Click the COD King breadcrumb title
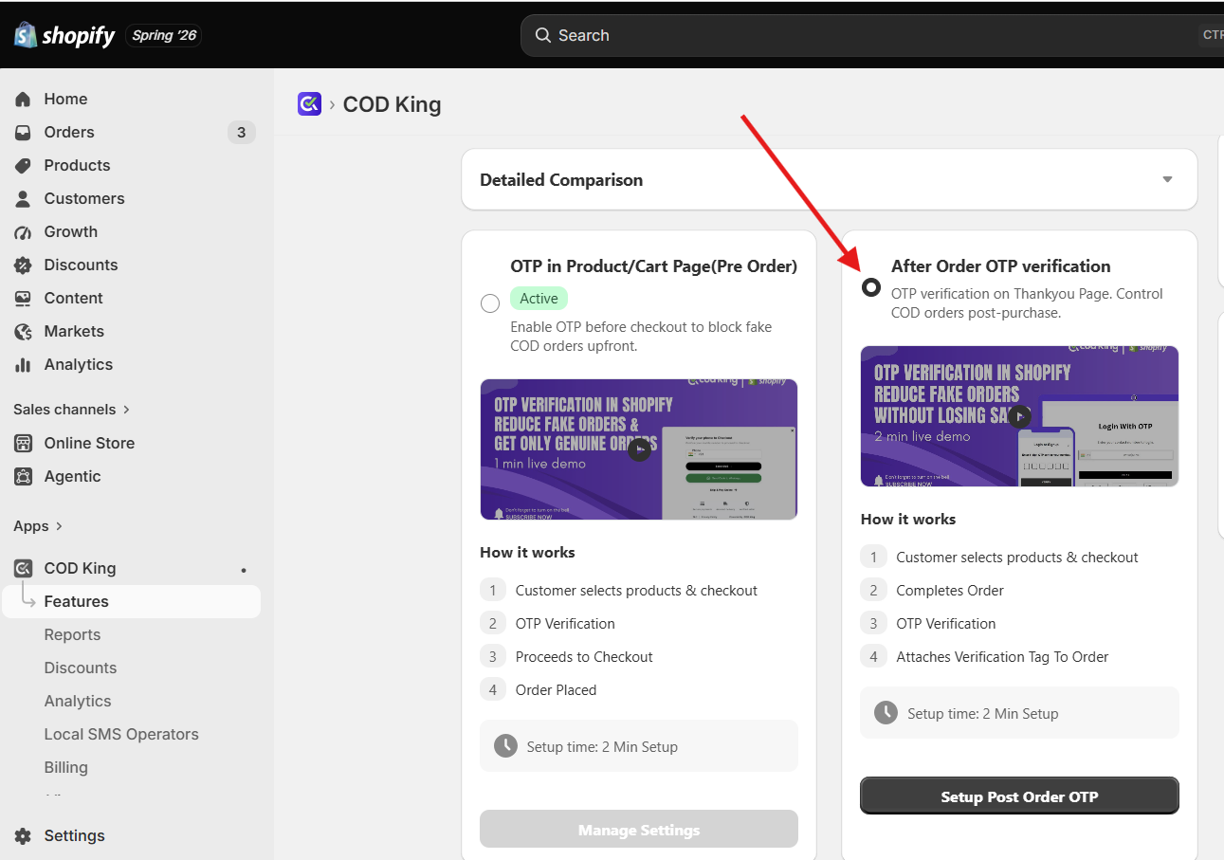The width and height of the screenshot is (1224, 860). pyautogui.click(x=393, y=104)
